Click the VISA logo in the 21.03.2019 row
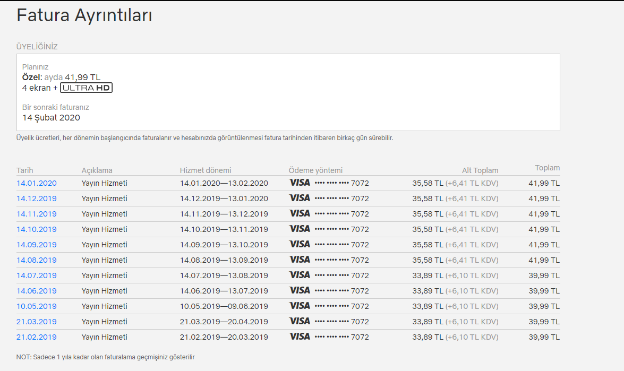This screenshot has width=624, height=371. pyautogui.click(x=300, y=321)
